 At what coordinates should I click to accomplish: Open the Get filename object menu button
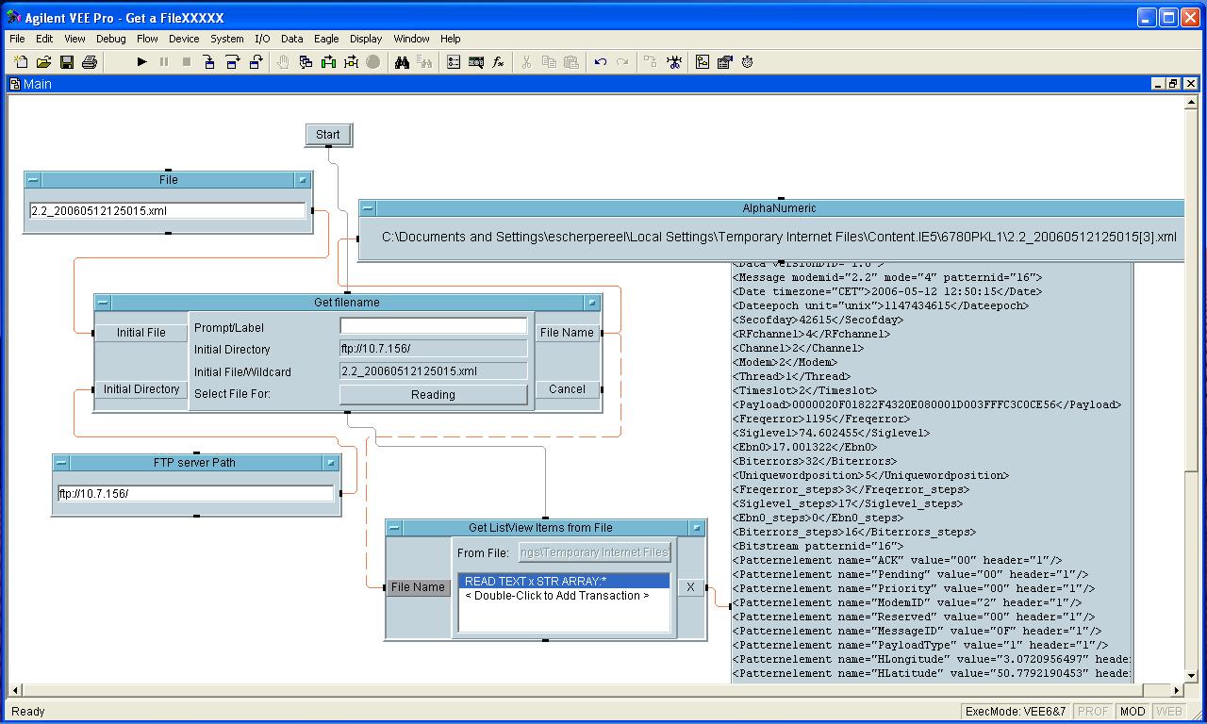103,303
